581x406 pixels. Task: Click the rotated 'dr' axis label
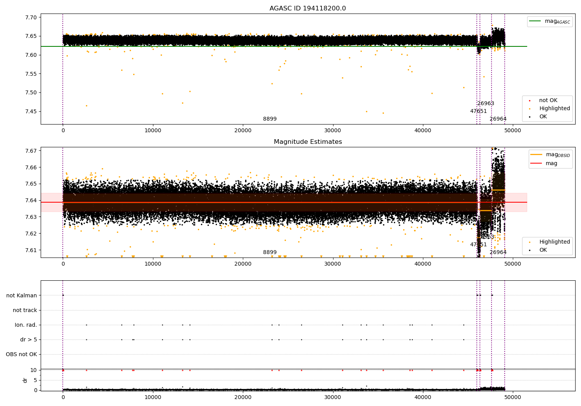coord(25,380)
